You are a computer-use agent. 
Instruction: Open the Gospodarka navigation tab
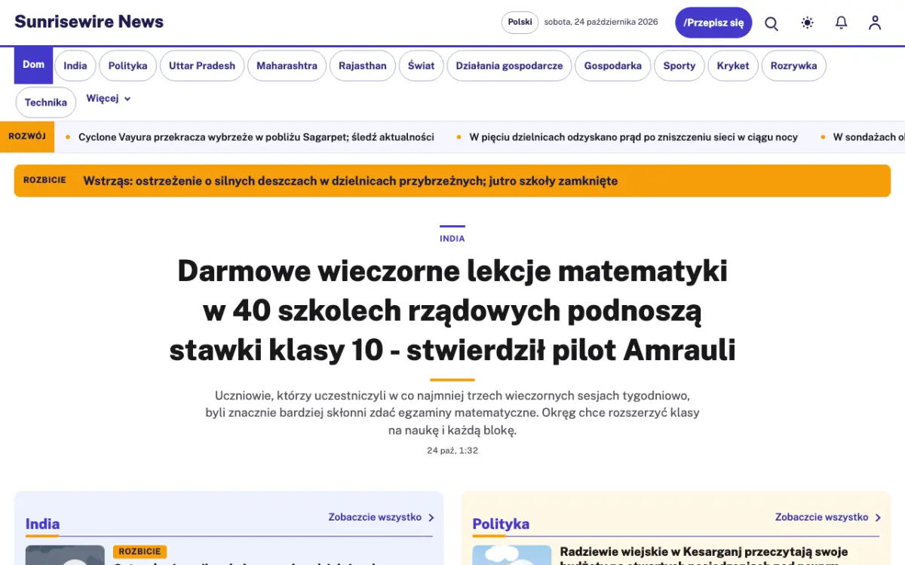click(x=613, y=66)
